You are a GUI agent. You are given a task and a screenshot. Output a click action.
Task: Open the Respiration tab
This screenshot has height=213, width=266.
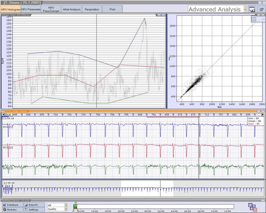click(x=92, y=9)
